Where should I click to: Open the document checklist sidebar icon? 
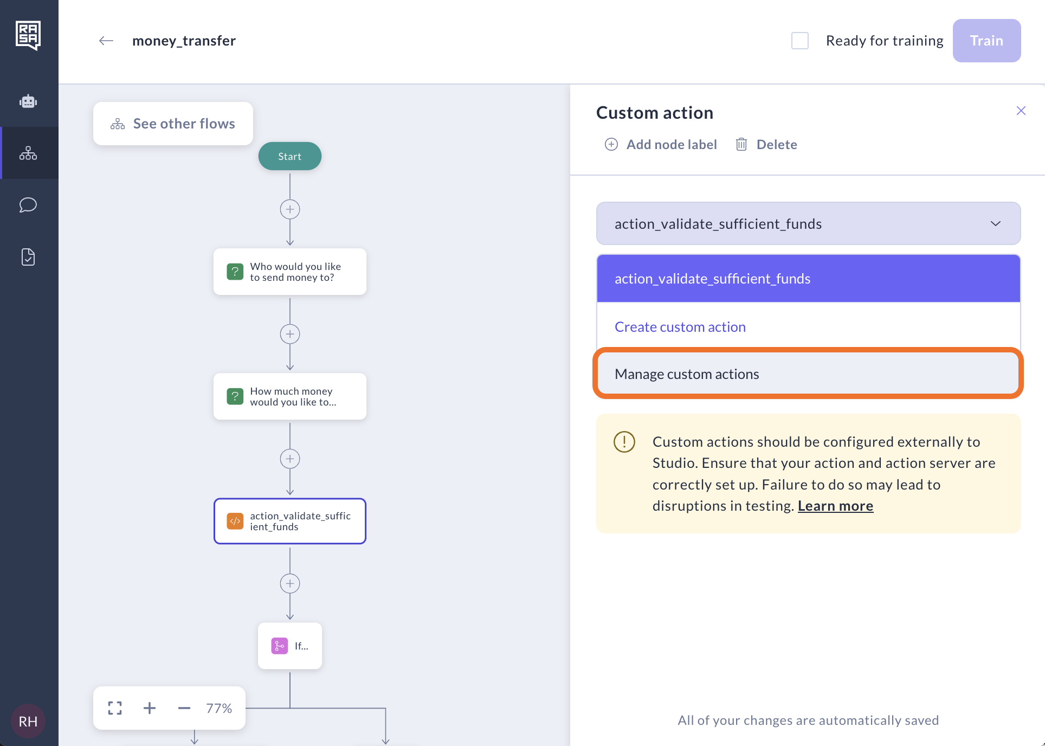(28, 257)
